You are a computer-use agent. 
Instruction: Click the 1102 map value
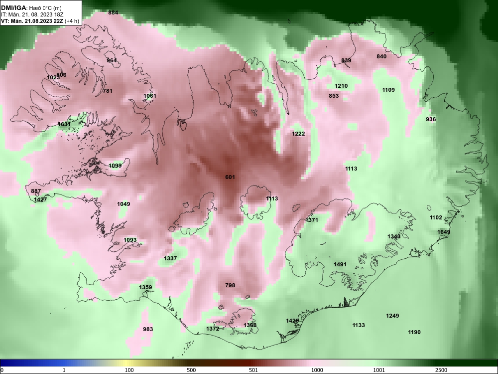coord(436,217)
